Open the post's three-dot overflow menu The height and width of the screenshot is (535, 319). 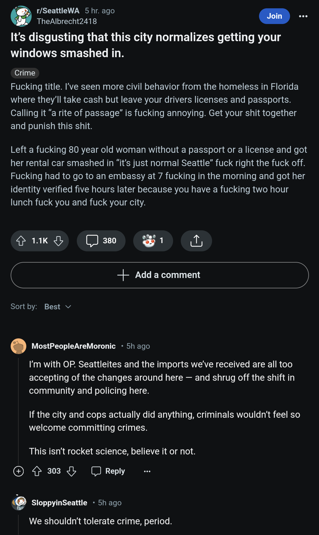pyautogui.click(x=303, y=16)
